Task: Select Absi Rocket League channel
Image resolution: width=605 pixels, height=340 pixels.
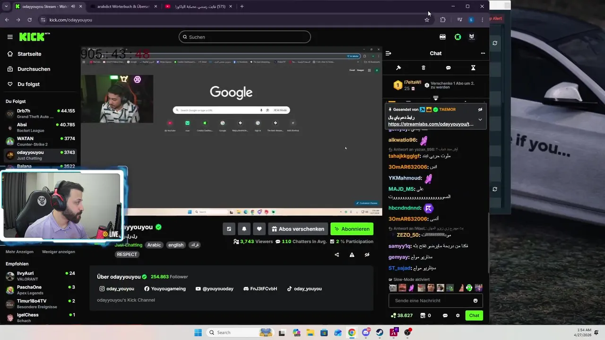Action: (x=40, y=127)
